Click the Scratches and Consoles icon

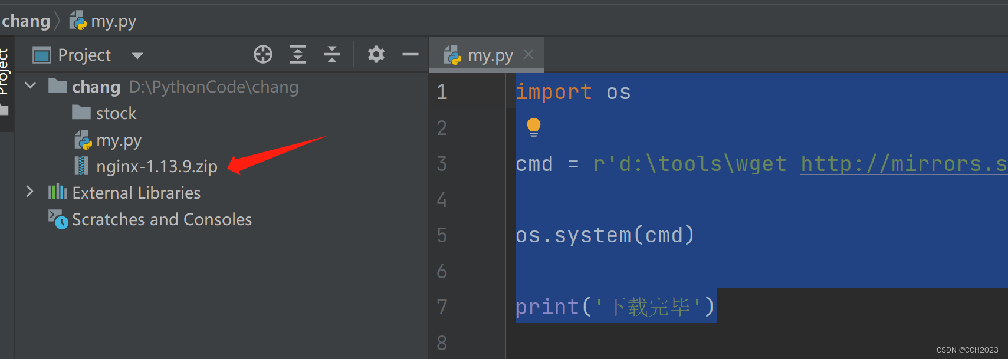click(x=58, y=219)
